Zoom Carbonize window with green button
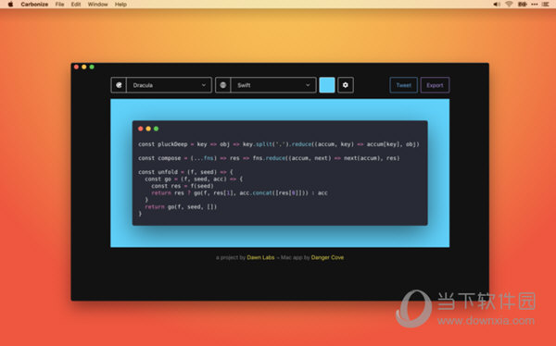The image size is (556, 346). (92, 67)
